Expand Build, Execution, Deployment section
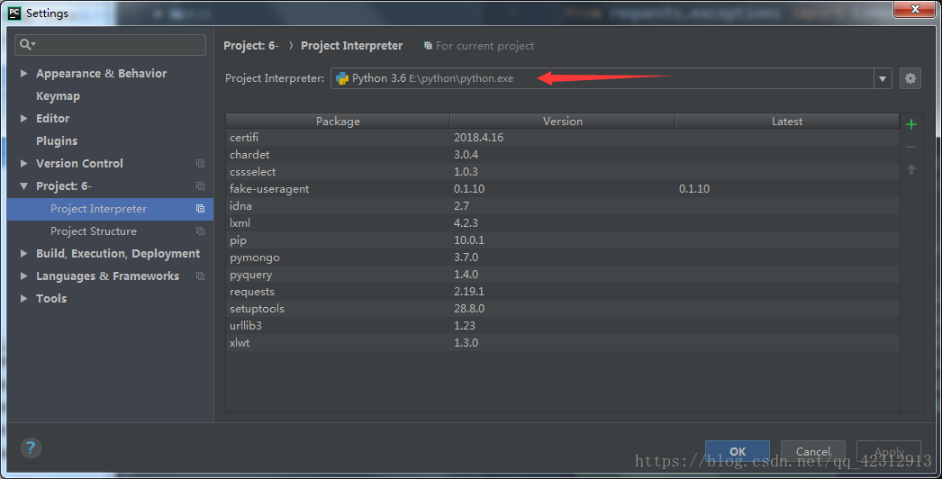The width and height of the screenshot is (942, 479). tap(24, 254)
